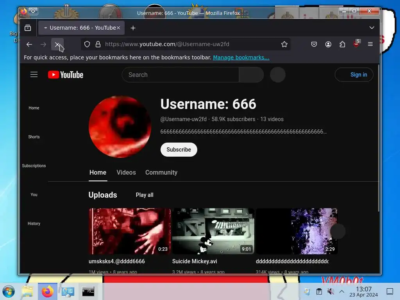
Task: Click the Suicide Mickey.avi video title
Action: coord(195,261)
